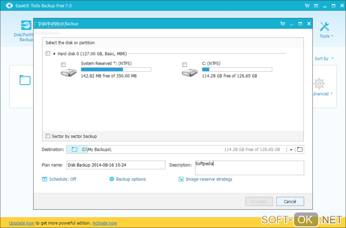Close the Disk/Partition Backup dialog

click(309, 23)
